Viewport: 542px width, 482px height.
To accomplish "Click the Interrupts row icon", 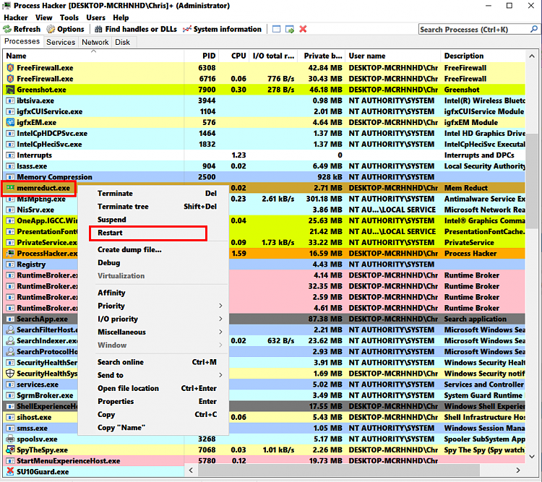I will [x=10, y=155].
